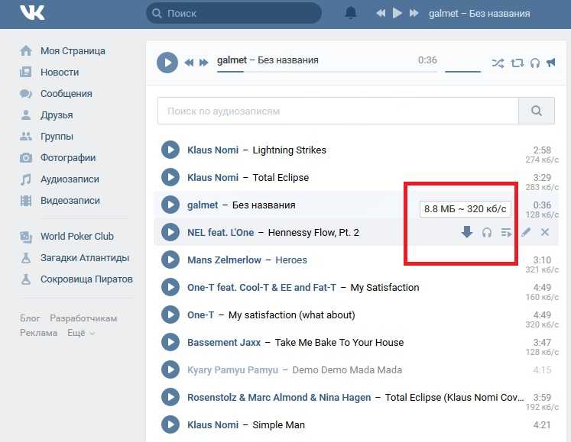Play 'Hennessy Flow, Pt. 2' track
The height and width of the screenshot is (442, 571).
click(170, 233)
